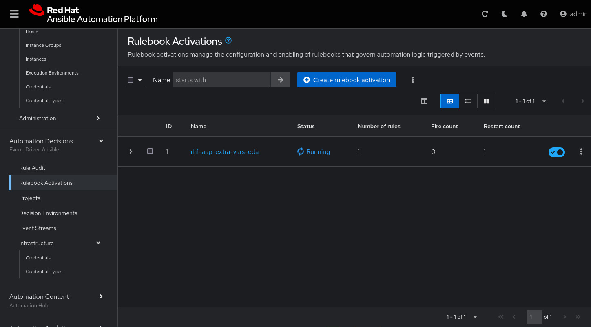Screen dimensions: 591x327
Task: Click the Red Hat Ansible Automation Platform logo
Action: [93, 14]
